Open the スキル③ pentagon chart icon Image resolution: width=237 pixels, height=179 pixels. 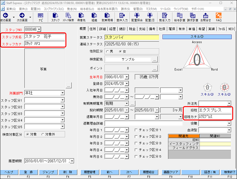click(208, 87)
